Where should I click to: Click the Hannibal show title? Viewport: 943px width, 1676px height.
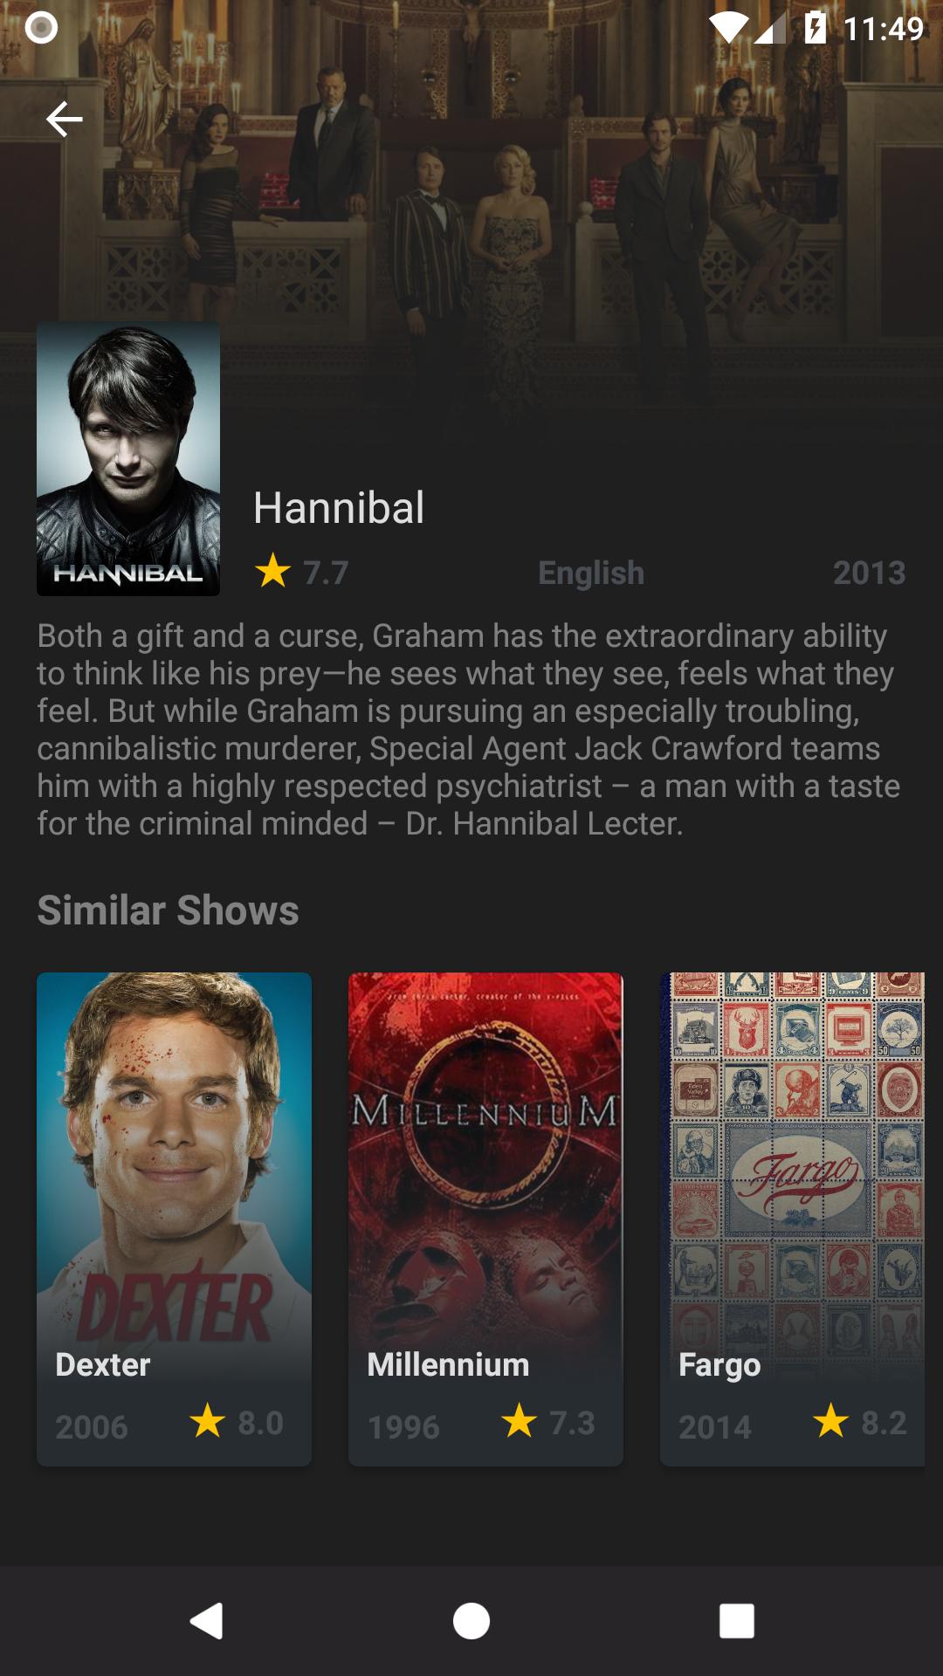(x=339, y=508)
